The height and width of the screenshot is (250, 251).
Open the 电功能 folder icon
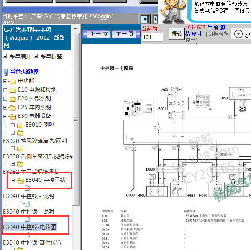13,82
